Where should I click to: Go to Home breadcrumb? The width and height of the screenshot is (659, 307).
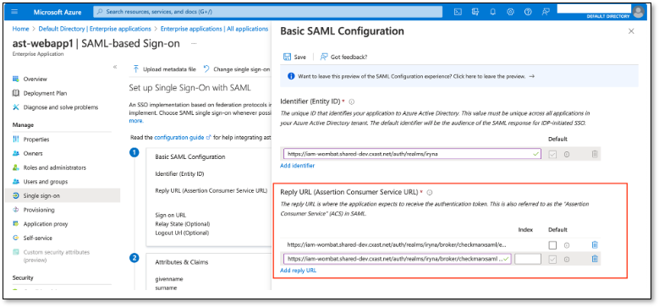[20, 29]
